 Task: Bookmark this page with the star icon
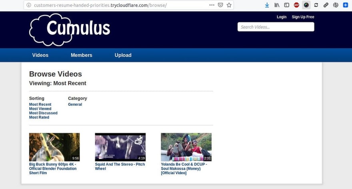229,5
